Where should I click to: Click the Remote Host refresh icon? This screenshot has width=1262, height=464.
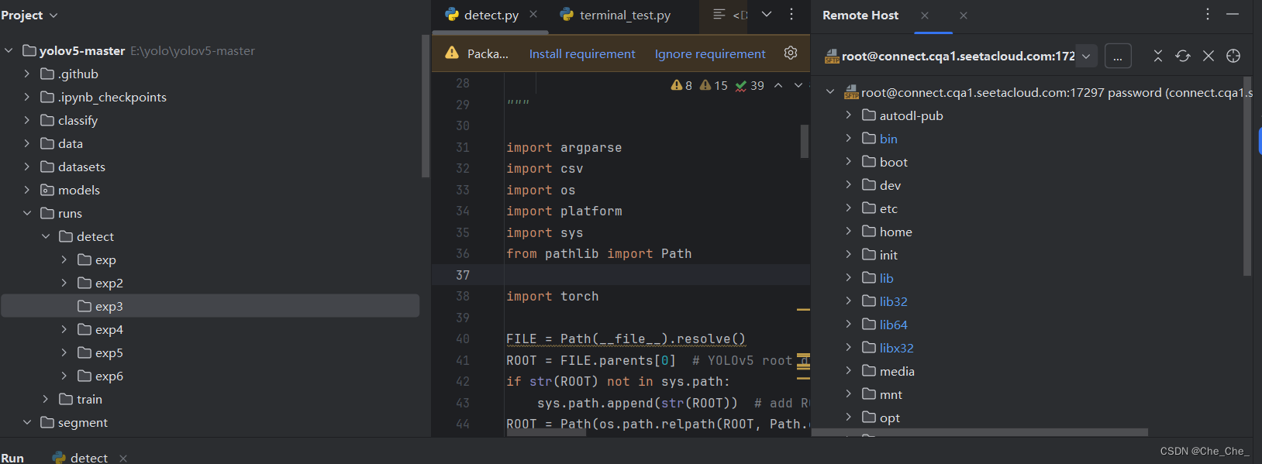pos(1182,56)
